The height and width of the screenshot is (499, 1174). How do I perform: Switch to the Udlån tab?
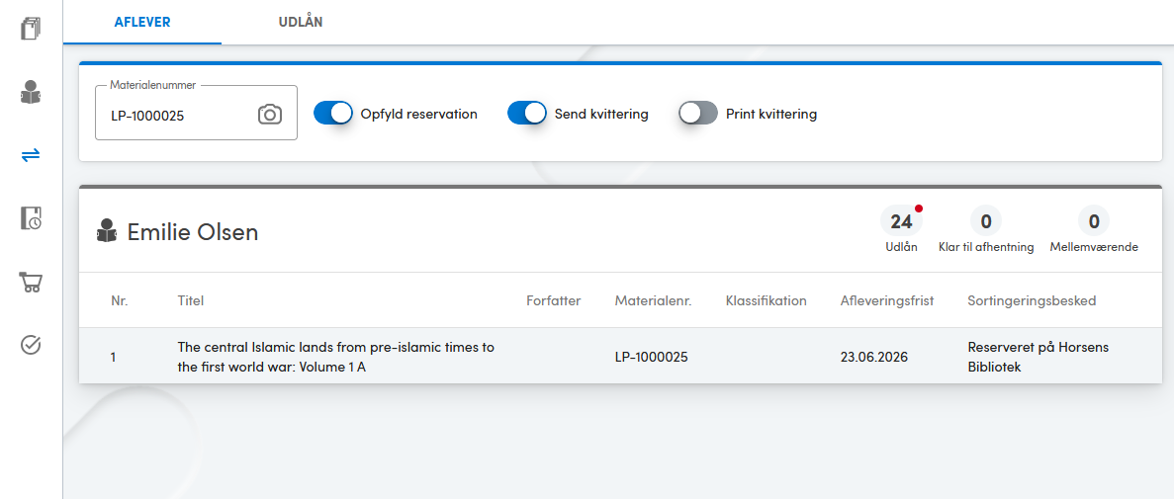(x=301, y=22)
